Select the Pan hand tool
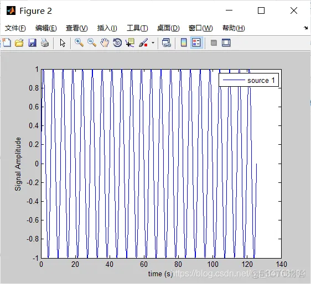Image resolution: width=311 pixels, height=284 pixels. click(x=105, y=43)
